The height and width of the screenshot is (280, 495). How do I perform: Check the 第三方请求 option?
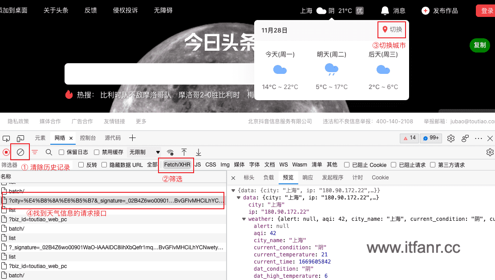coord(433,165)
